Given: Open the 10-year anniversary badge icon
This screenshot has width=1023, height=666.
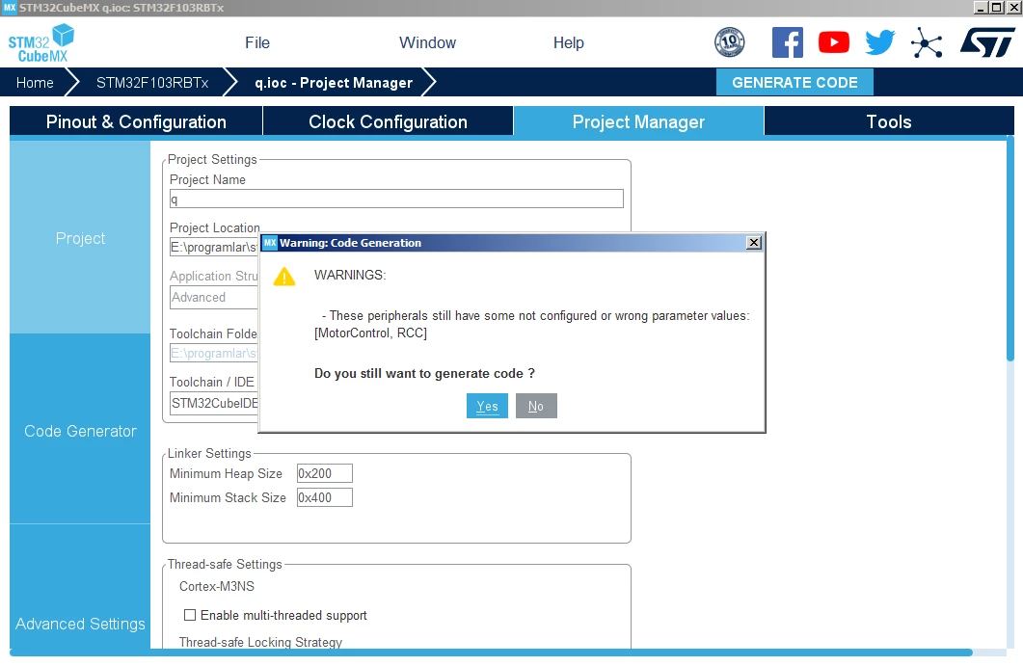Looking at the screenshot, I should (x=730, y=42).
